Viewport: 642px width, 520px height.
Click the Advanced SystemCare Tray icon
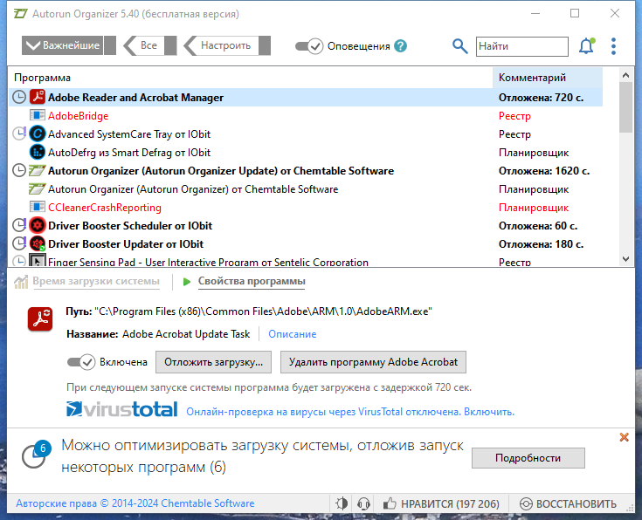(38, 133)
